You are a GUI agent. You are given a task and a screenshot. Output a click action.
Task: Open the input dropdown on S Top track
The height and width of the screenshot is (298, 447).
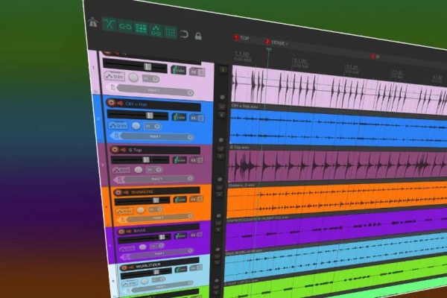(x=158, y=180)
